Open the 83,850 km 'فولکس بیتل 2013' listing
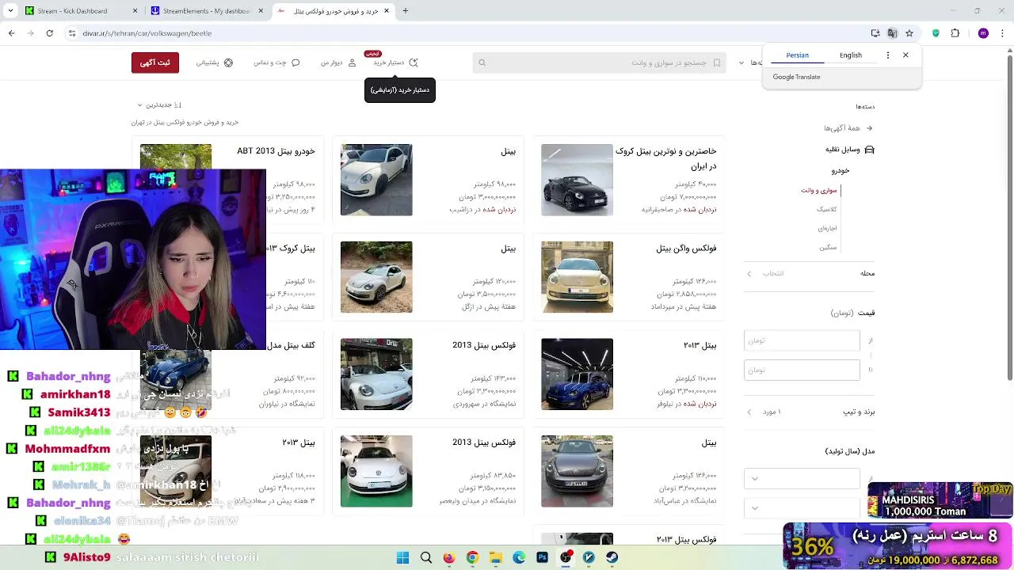Image resolution: width=1014 pixels, height=570 pixels. (x=428, y=471)
